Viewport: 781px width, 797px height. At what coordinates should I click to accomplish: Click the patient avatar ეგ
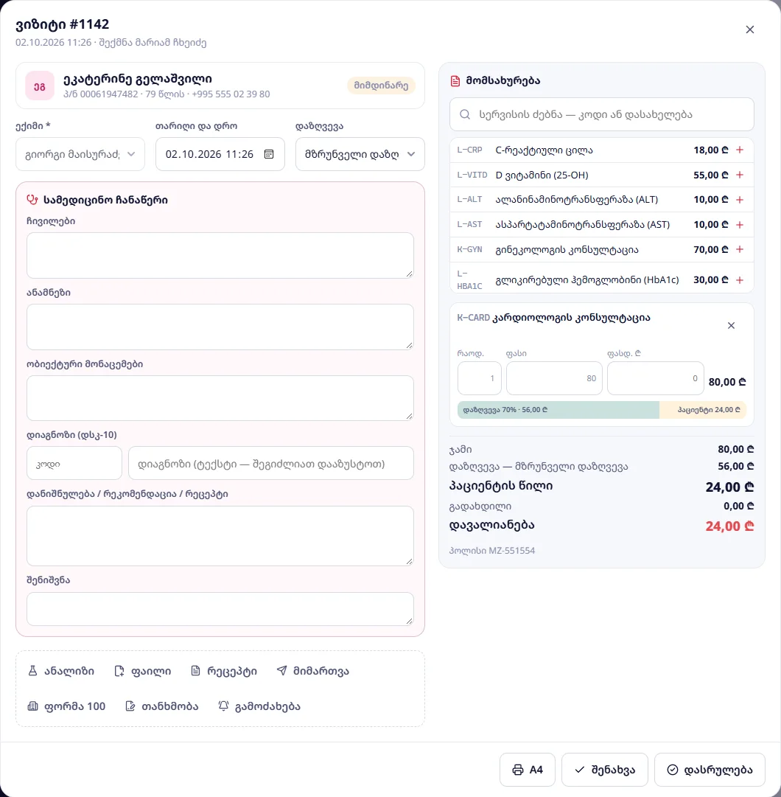click(x=40, y=86)
